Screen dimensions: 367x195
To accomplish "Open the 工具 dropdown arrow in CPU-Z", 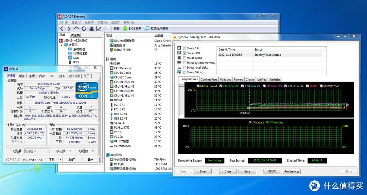I will click(60, 159).
